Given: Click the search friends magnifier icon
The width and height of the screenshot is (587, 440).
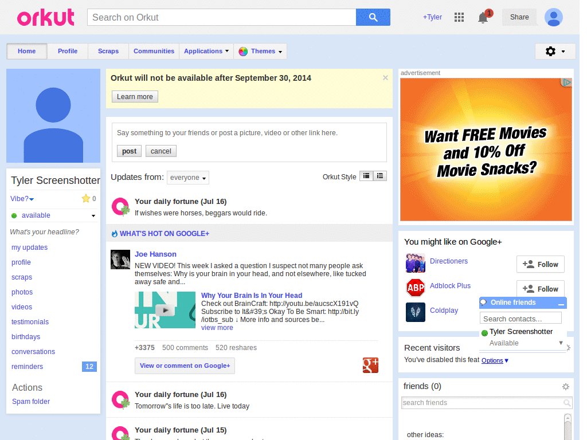Looking at the screenshot, I should (567, 403).
